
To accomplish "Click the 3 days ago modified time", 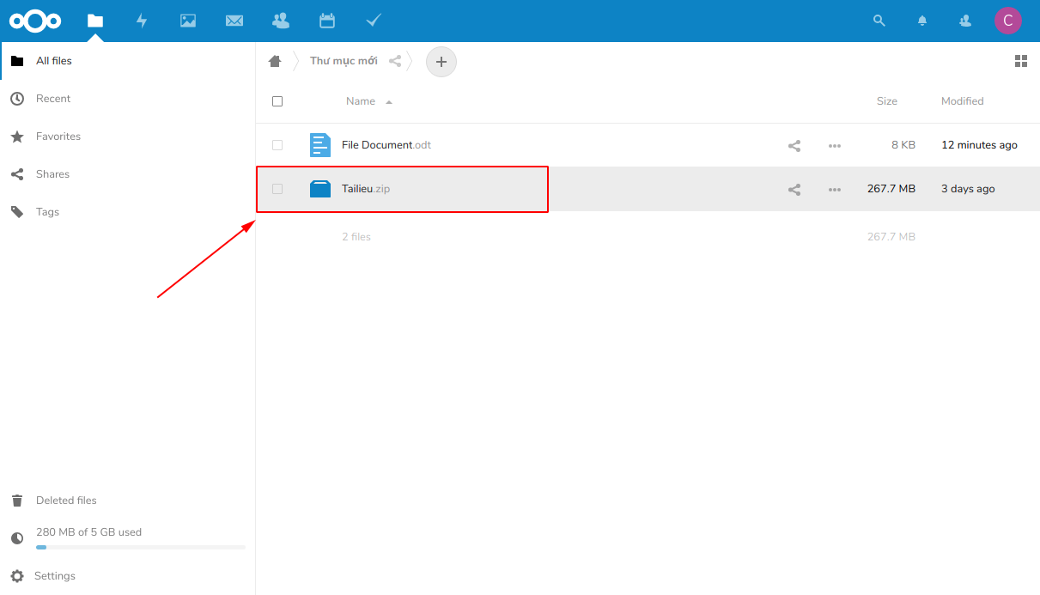I will [968, 189].
